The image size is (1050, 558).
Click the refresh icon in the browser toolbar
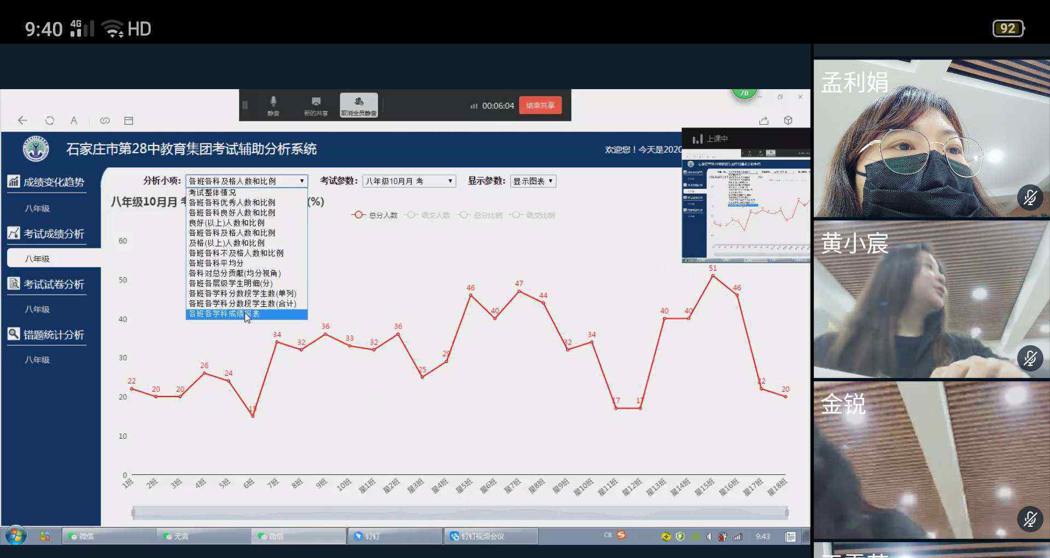coord(50,120)
